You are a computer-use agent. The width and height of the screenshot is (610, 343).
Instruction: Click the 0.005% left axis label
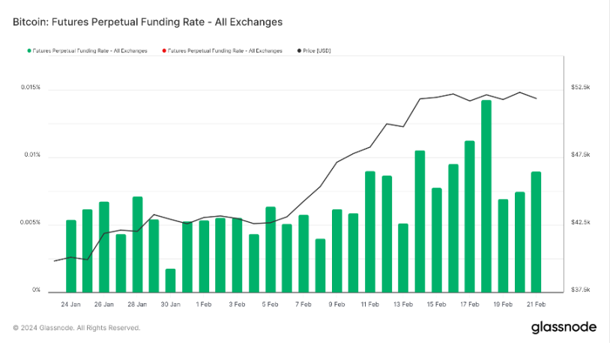pyautogui.click(x=31, y=222)
